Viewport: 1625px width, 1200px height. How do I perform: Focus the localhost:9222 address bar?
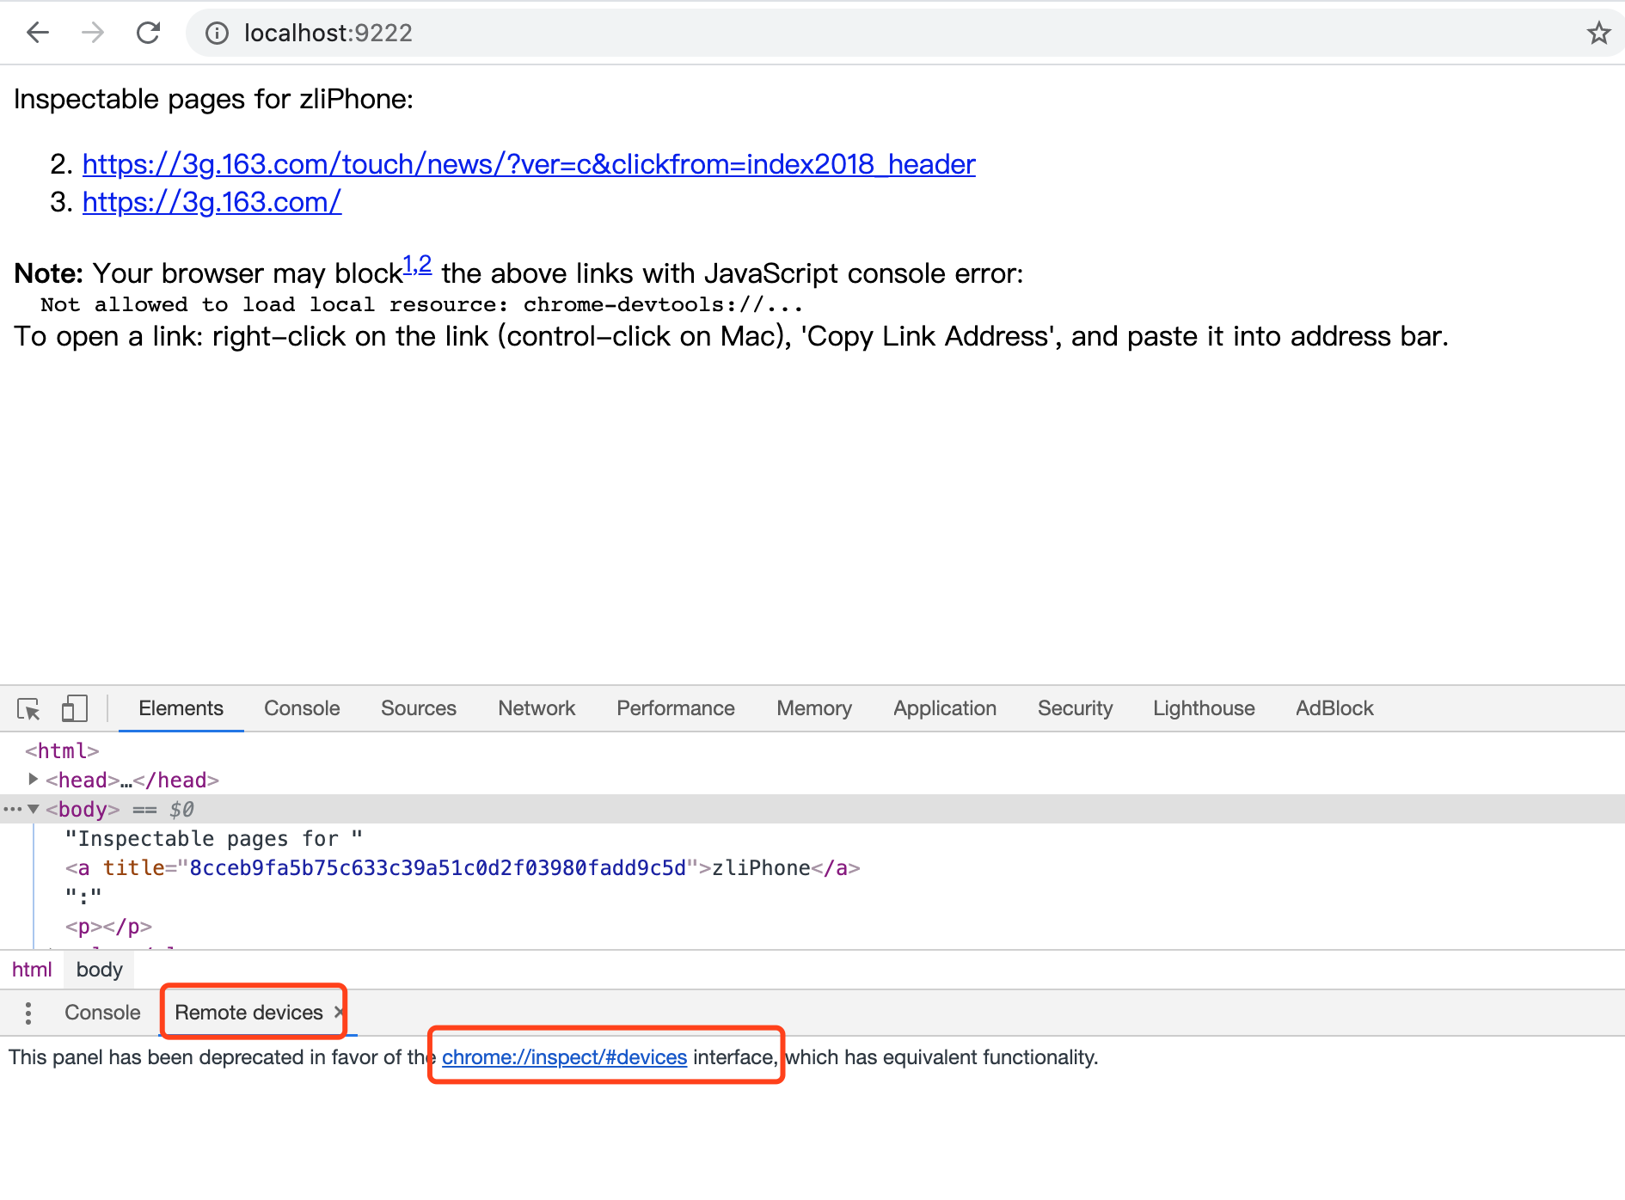pyautogui.click(x=774, y=33)
